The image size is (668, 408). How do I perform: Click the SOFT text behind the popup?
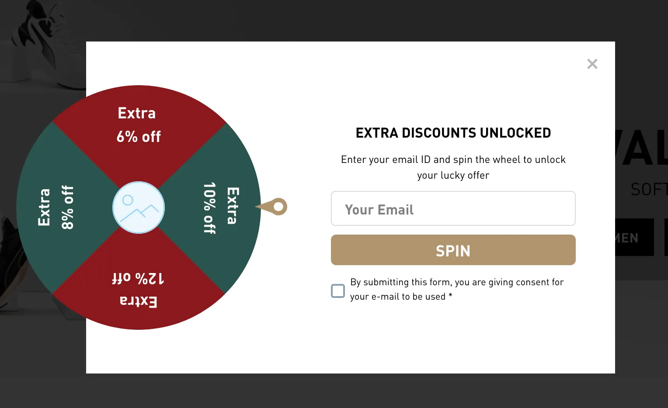coord(649,190)
